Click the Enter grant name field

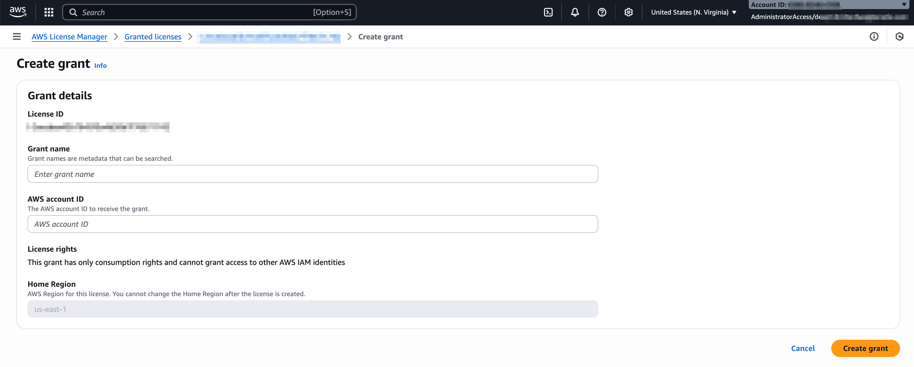[x=312, y=174]
